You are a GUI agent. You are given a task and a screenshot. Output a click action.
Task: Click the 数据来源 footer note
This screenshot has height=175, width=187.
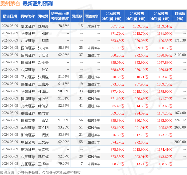tap(40, 172)
